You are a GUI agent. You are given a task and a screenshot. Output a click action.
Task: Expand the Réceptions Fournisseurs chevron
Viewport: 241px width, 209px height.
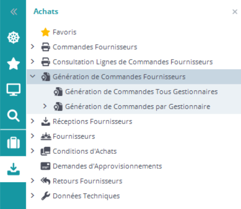point(33,121)
